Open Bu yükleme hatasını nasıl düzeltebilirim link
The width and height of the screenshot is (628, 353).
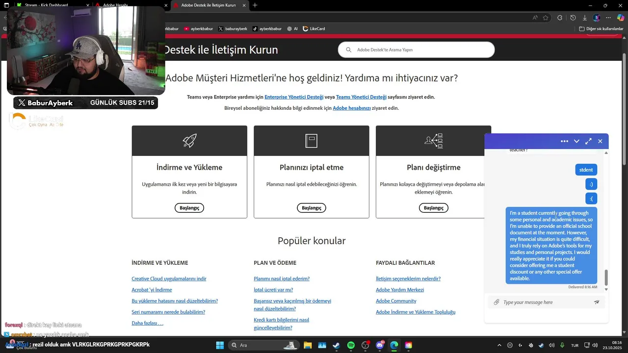[x=175, y=301]
